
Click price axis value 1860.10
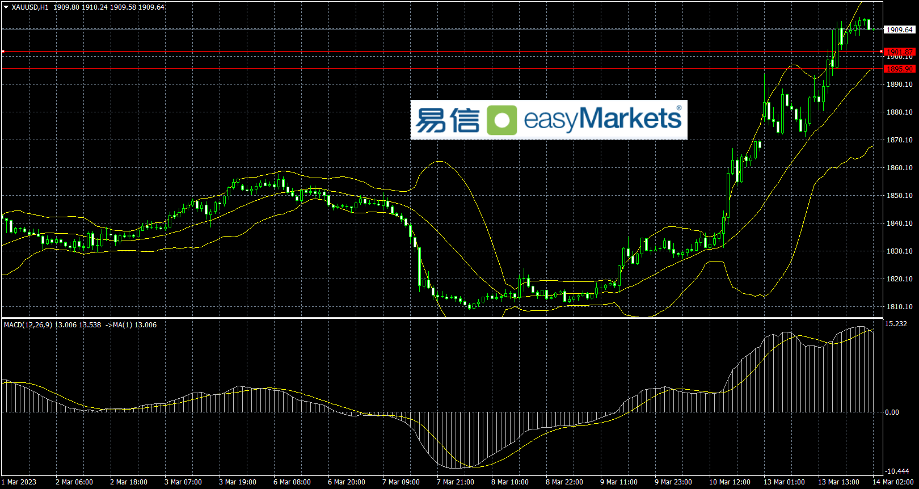(900, 168)
